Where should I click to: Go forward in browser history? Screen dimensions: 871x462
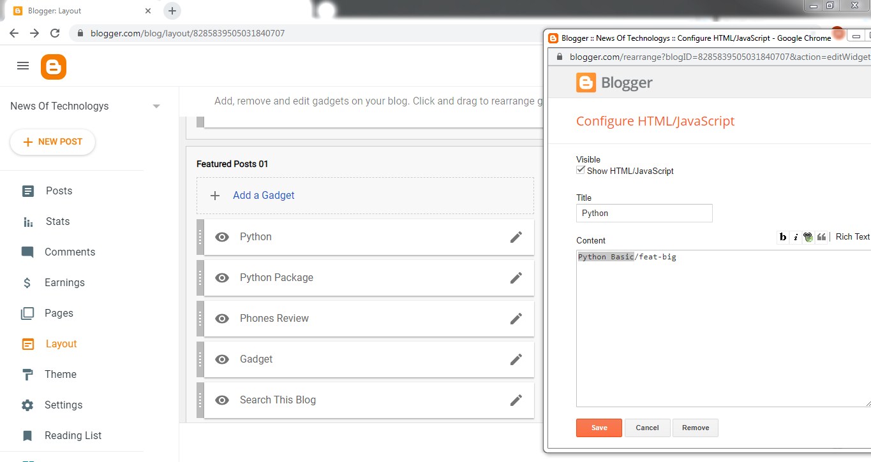(x=34, y=33)
